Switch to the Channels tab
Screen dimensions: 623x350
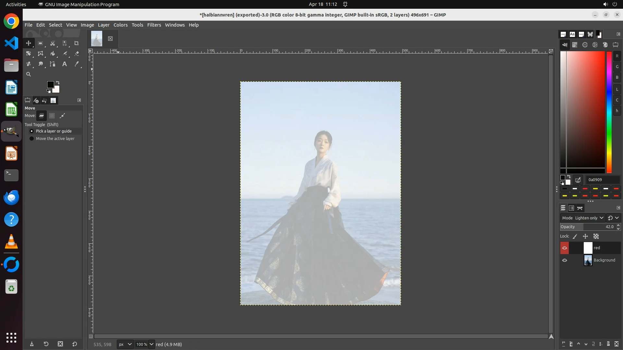tap(571, 208)
